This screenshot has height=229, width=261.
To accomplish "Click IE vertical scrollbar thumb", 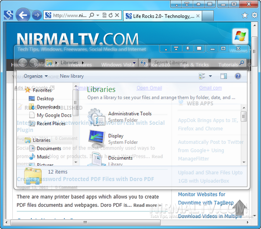I will pyautogui.click(x=254, y=51).
